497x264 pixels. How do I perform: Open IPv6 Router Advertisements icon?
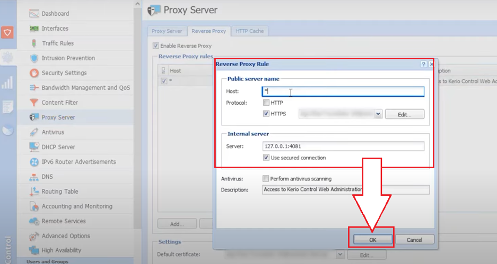34,162
